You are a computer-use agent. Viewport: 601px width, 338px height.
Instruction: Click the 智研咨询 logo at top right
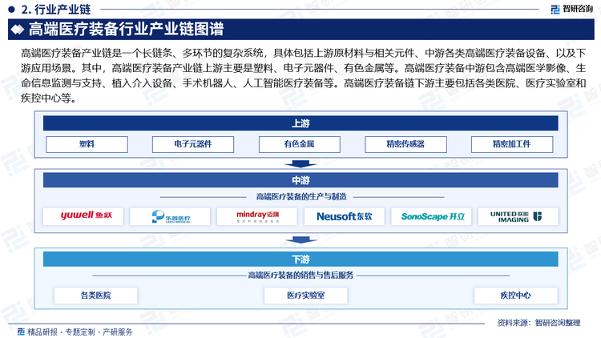[571, 9]
